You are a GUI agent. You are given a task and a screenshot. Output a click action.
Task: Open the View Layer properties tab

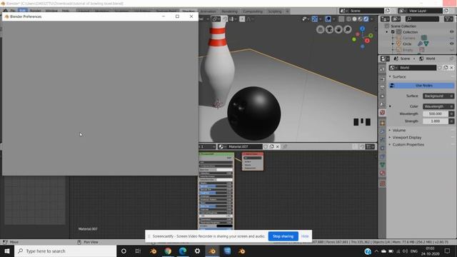(383, 96)
